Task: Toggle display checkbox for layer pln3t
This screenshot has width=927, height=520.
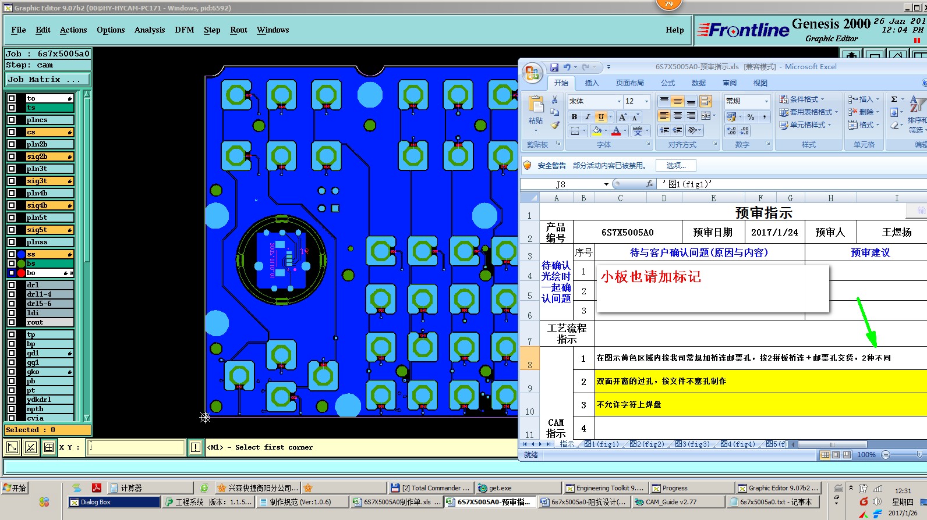Action: pos(12,169)
